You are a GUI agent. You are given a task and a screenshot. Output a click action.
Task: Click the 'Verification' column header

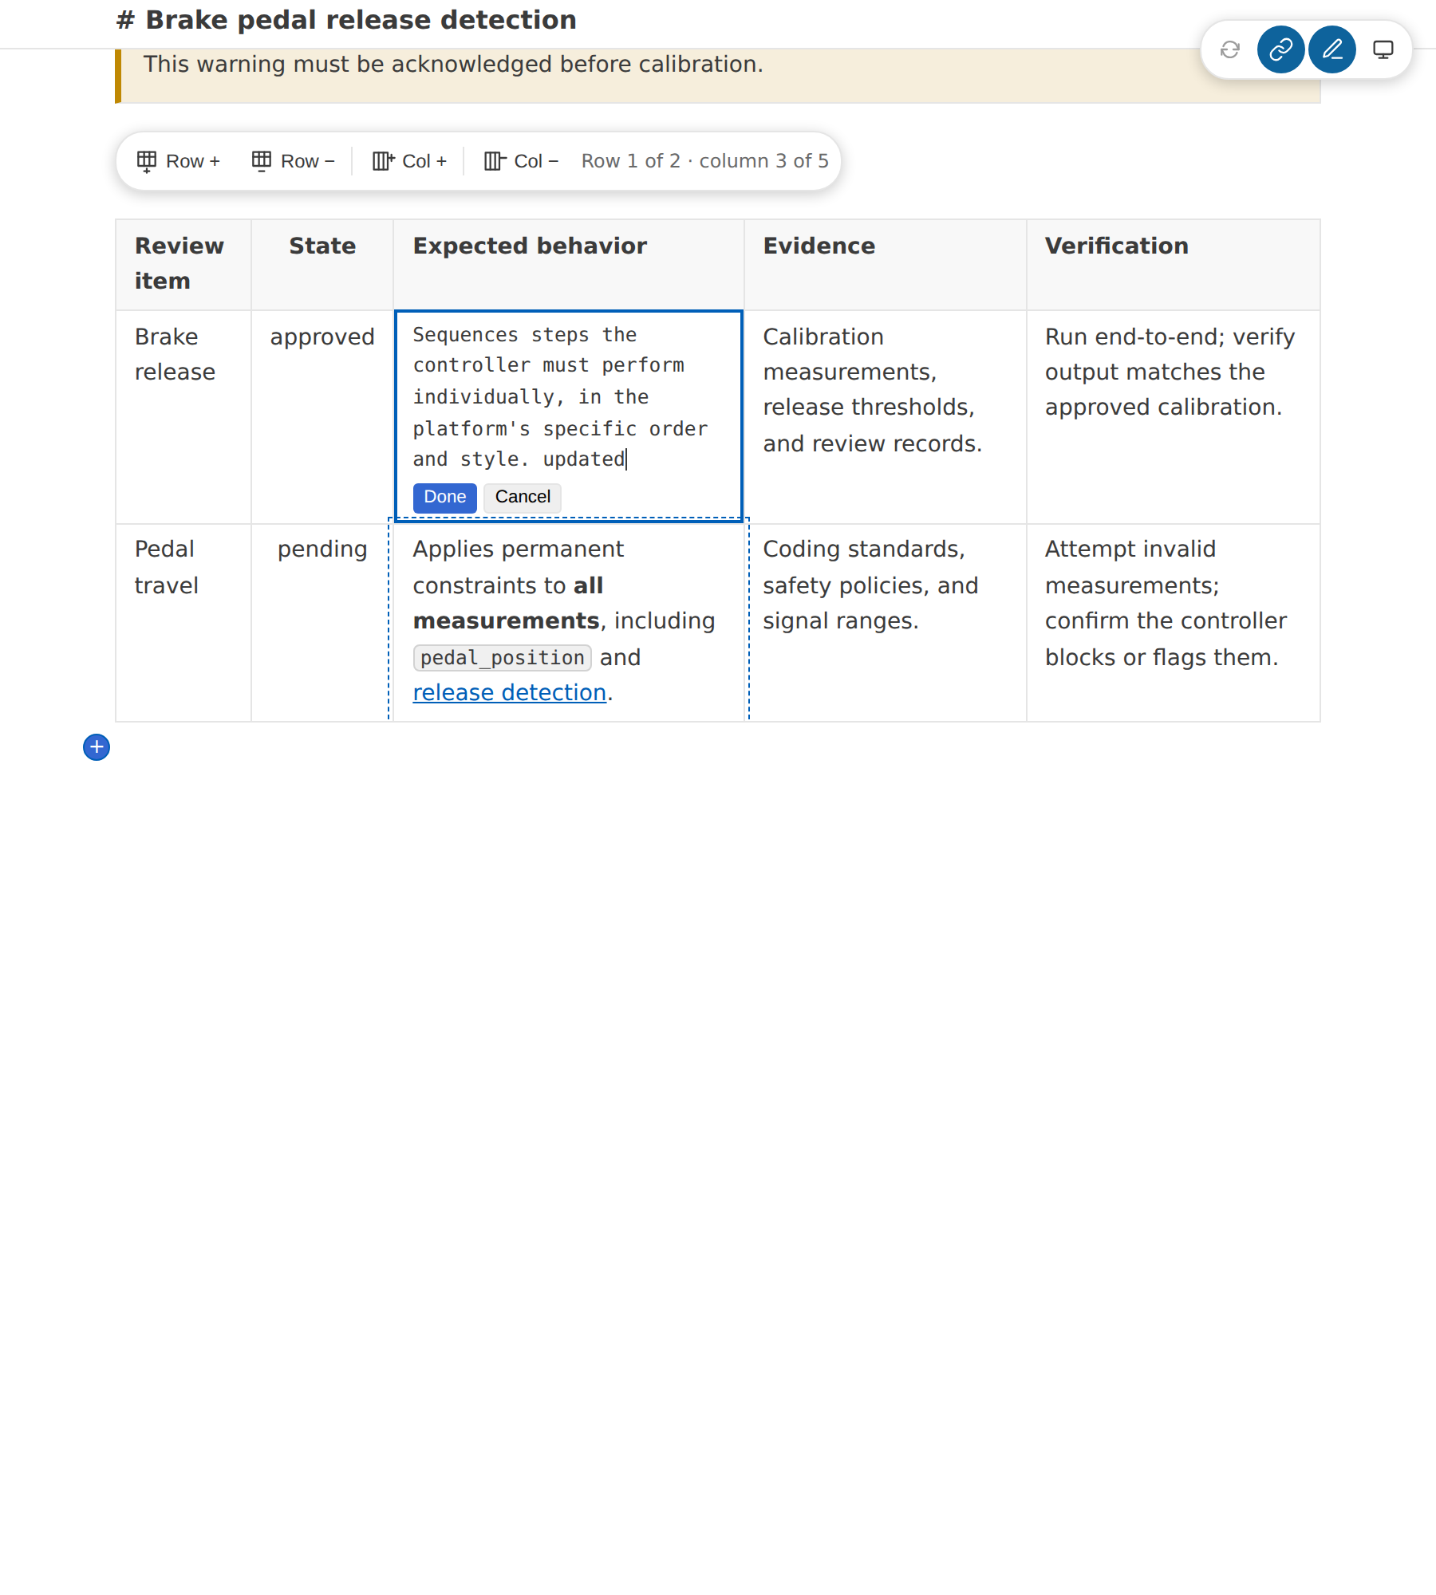(x=1174, y=265)
